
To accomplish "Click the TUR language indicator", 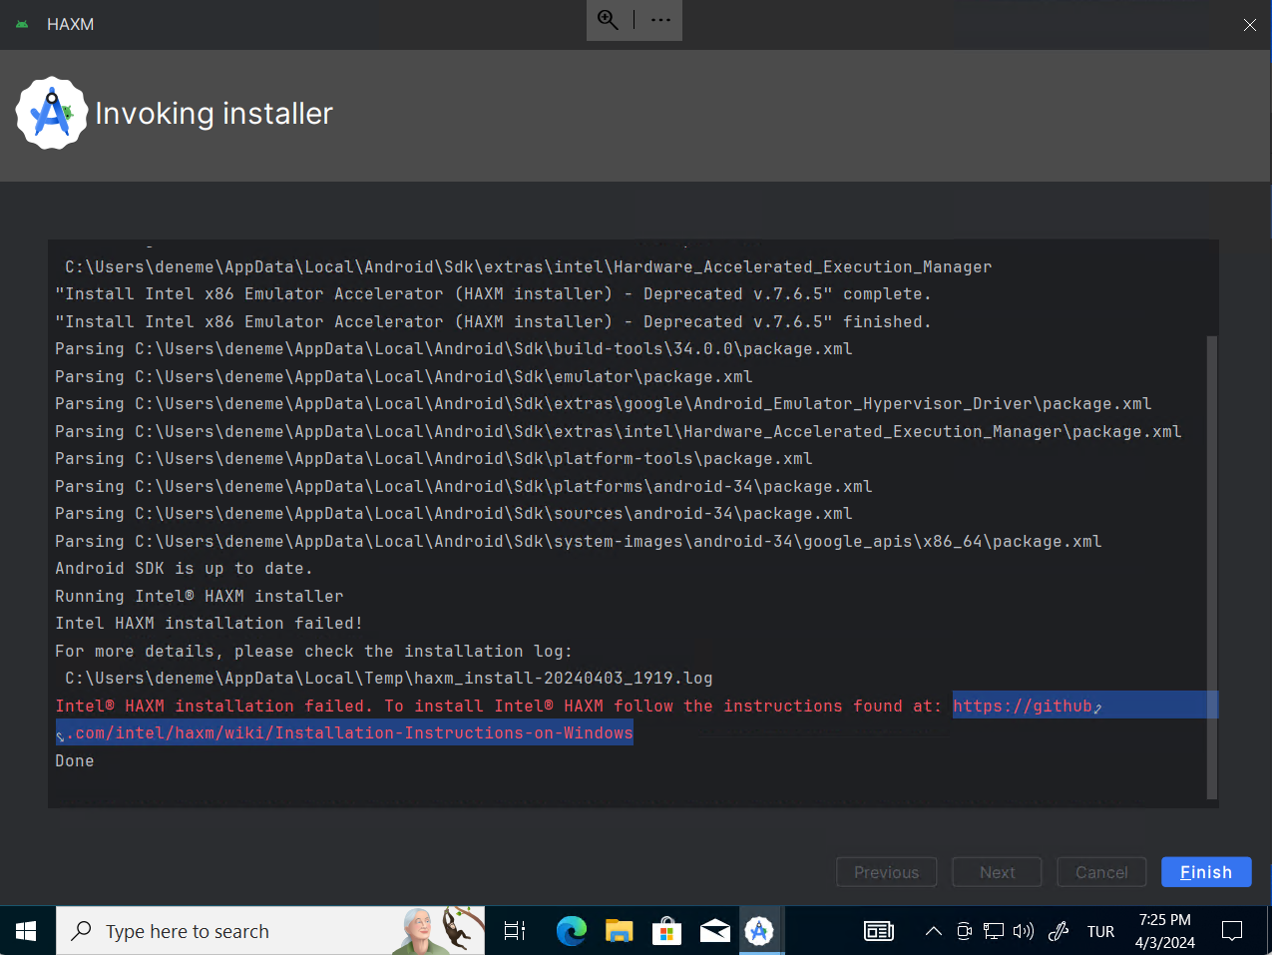I will pos(1100,931).
